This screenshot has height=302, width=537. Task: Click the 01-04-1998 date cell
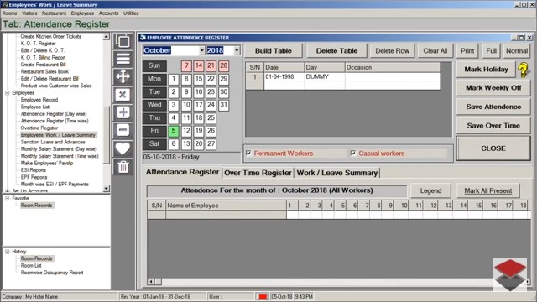pyautogui.click(x=284, y=76)
